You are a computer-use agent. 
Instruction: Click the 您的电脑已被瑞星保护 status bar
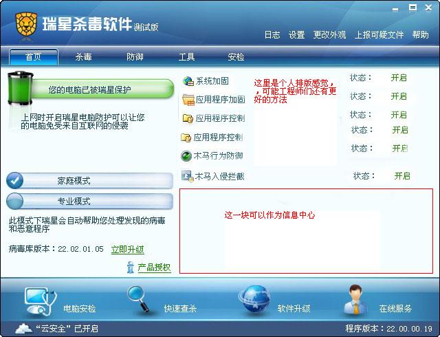point(102,89)
